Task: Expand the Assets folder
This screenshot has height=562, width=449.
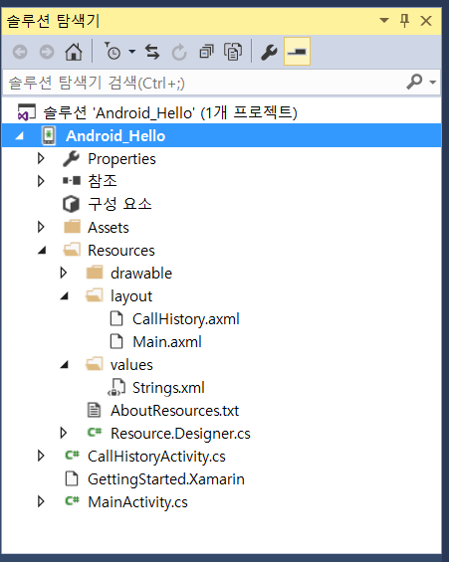Action: pos(41,227)
